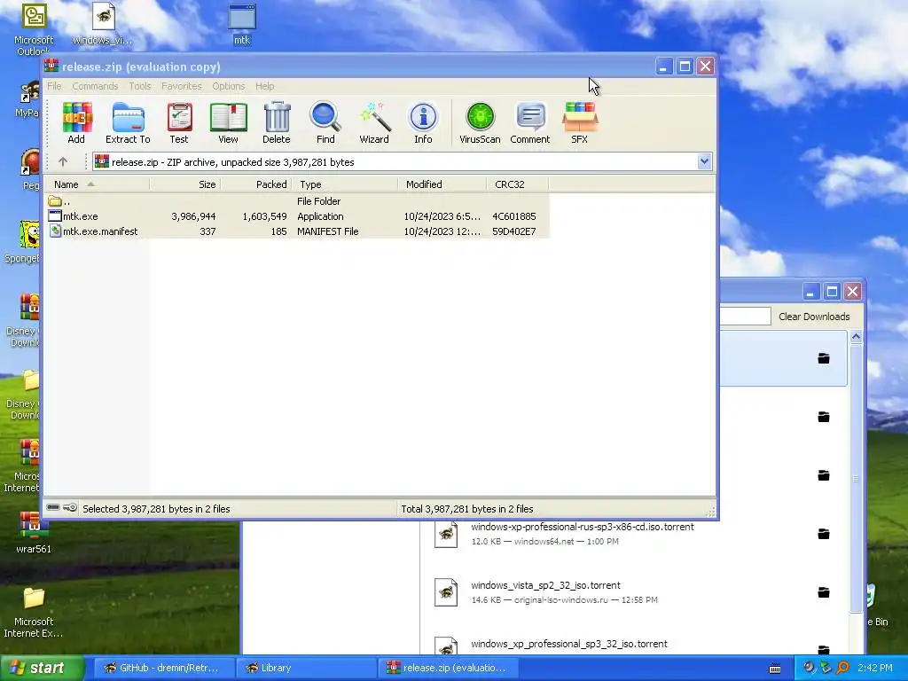Select the windows_vi... desktop file icon
Screen dimensions: 908x681
[x=103, y=24]
